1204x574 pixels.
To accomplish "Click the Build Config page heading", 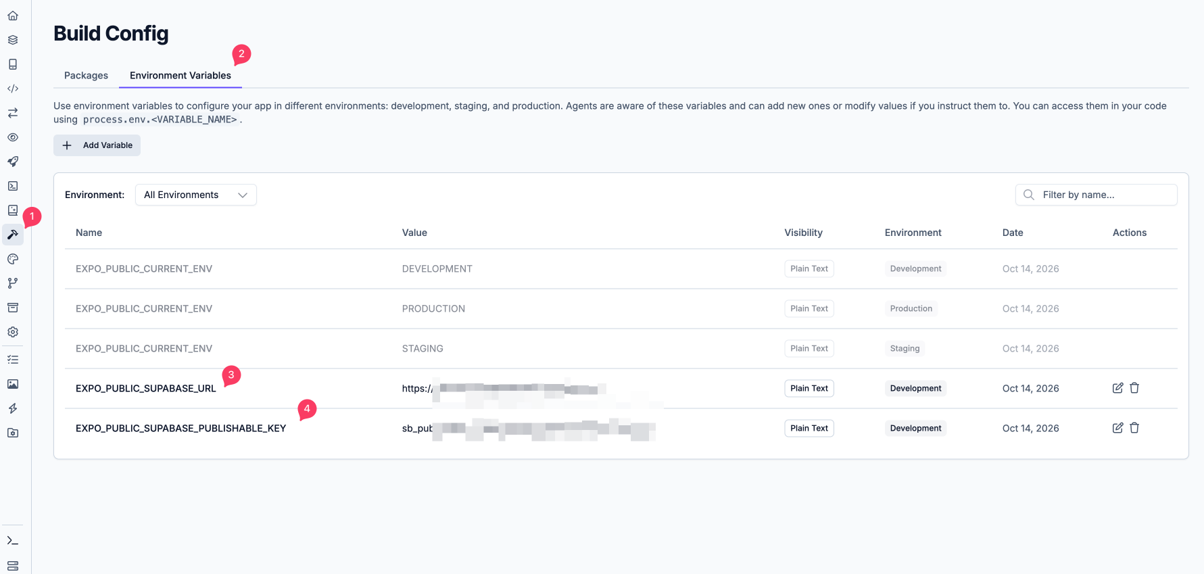I will (111, 34).
